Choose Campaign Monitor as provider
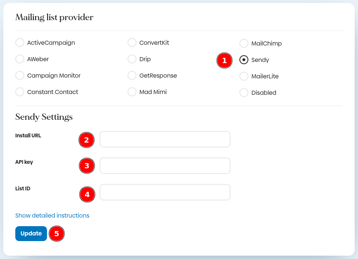 tap(20, 76)
